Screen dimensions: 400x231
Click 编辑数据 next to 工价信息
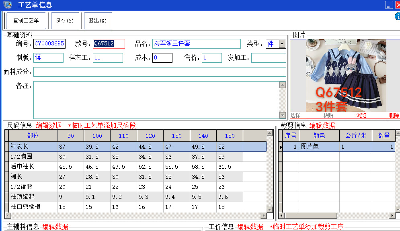coord(250,227)
